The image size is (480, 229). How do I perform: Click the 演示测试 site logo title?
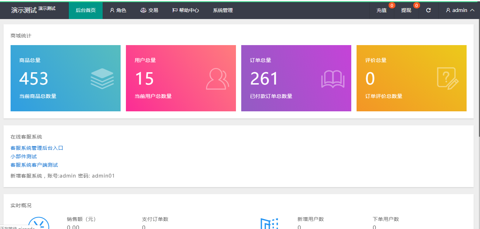point(24,10)
